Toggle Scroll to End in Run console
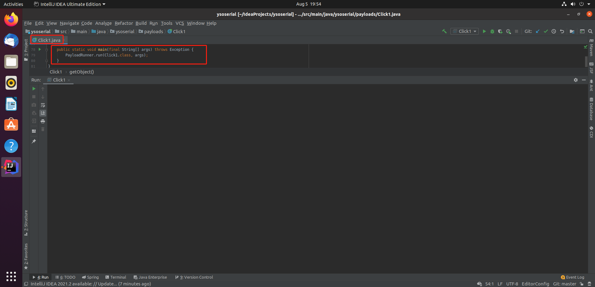 point(43,113)
